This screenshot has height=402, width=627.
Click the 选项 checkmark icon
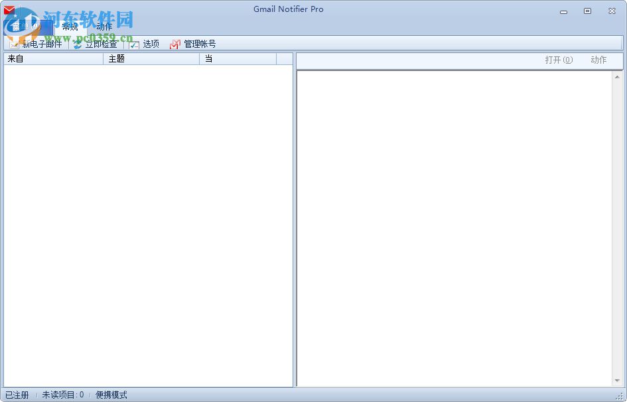coord(134,44)
